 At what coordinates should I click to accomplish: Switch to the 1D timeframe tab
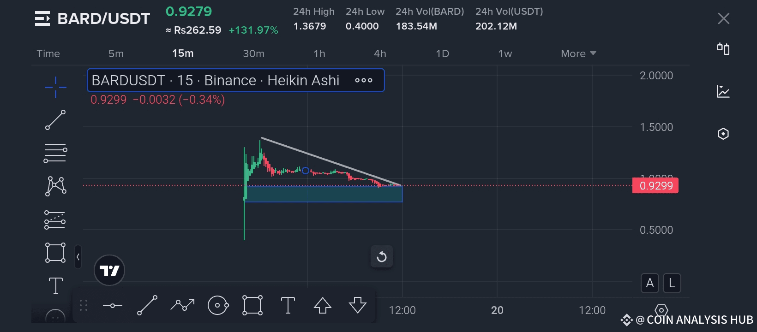click(x=442, y=53)
